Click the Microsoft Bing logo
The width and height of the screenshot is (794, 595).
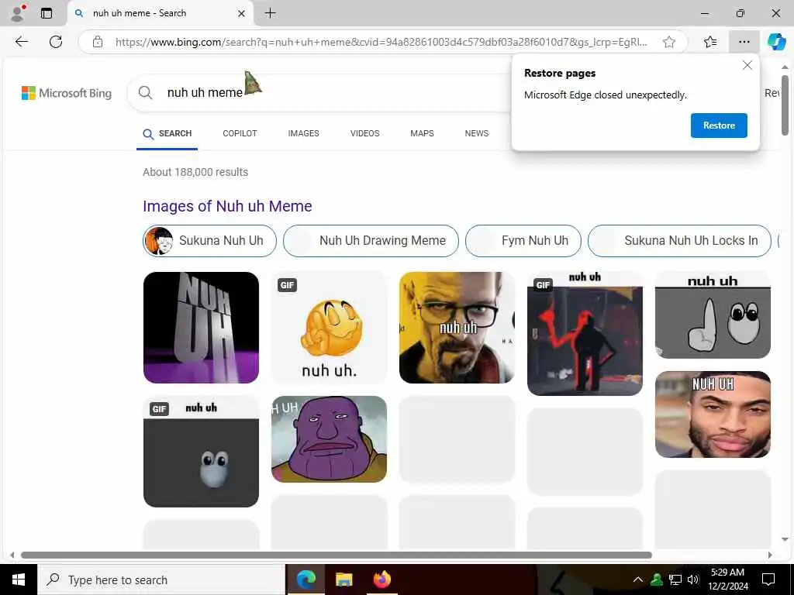click(67, 93)
